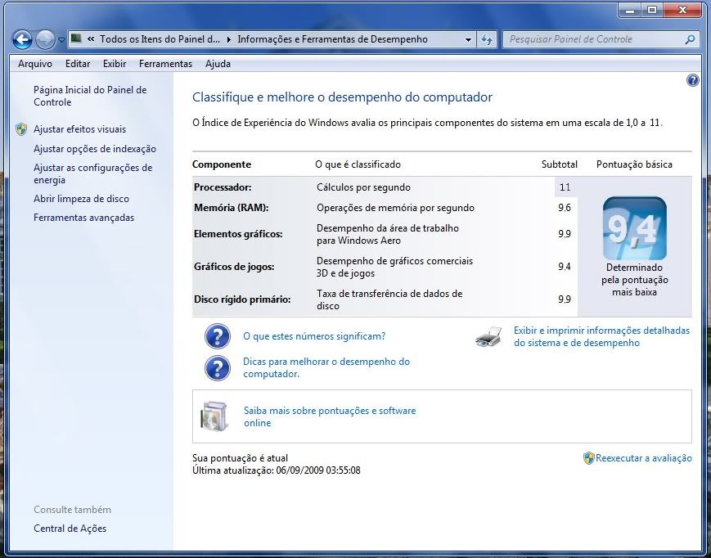The height and width of the screenshot is (558, 711).
Task: Select the Gráficos de jogos row label
Action: point(234,267)
